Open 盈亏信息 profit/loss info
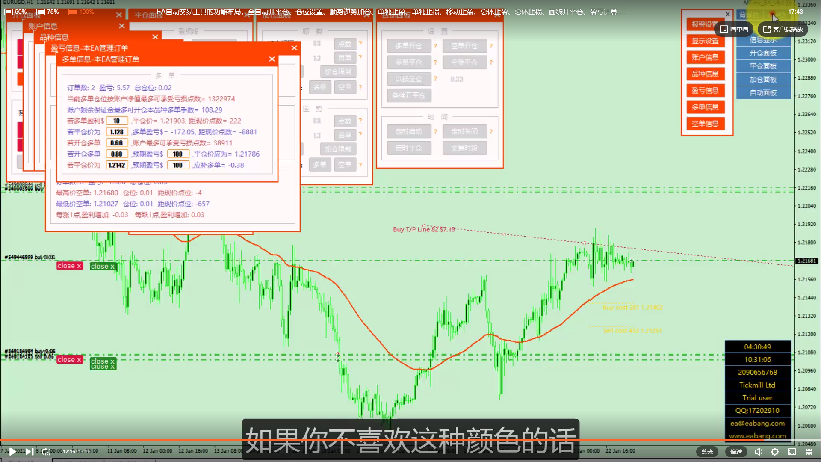Image resolution: width=821 pixels, height=462 pixels. coord(706,91)
